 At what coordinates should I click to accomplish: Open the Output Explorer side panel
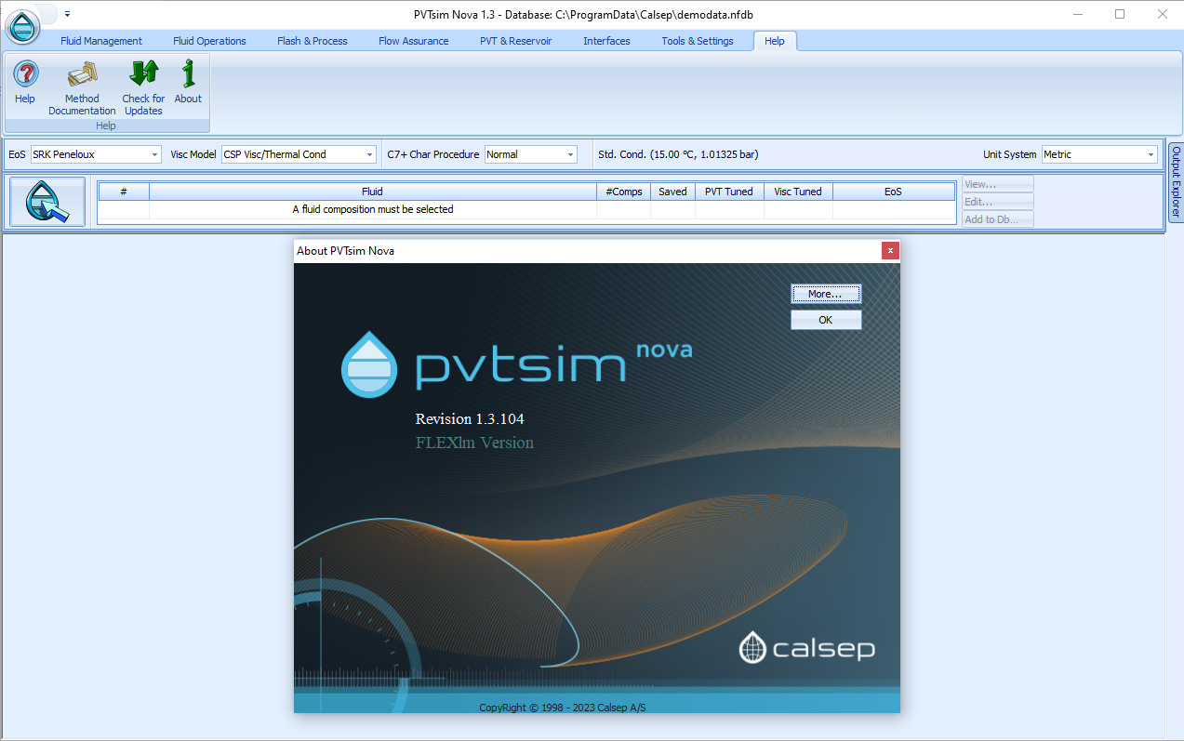pyautogui.click(x=1176, y=182)
